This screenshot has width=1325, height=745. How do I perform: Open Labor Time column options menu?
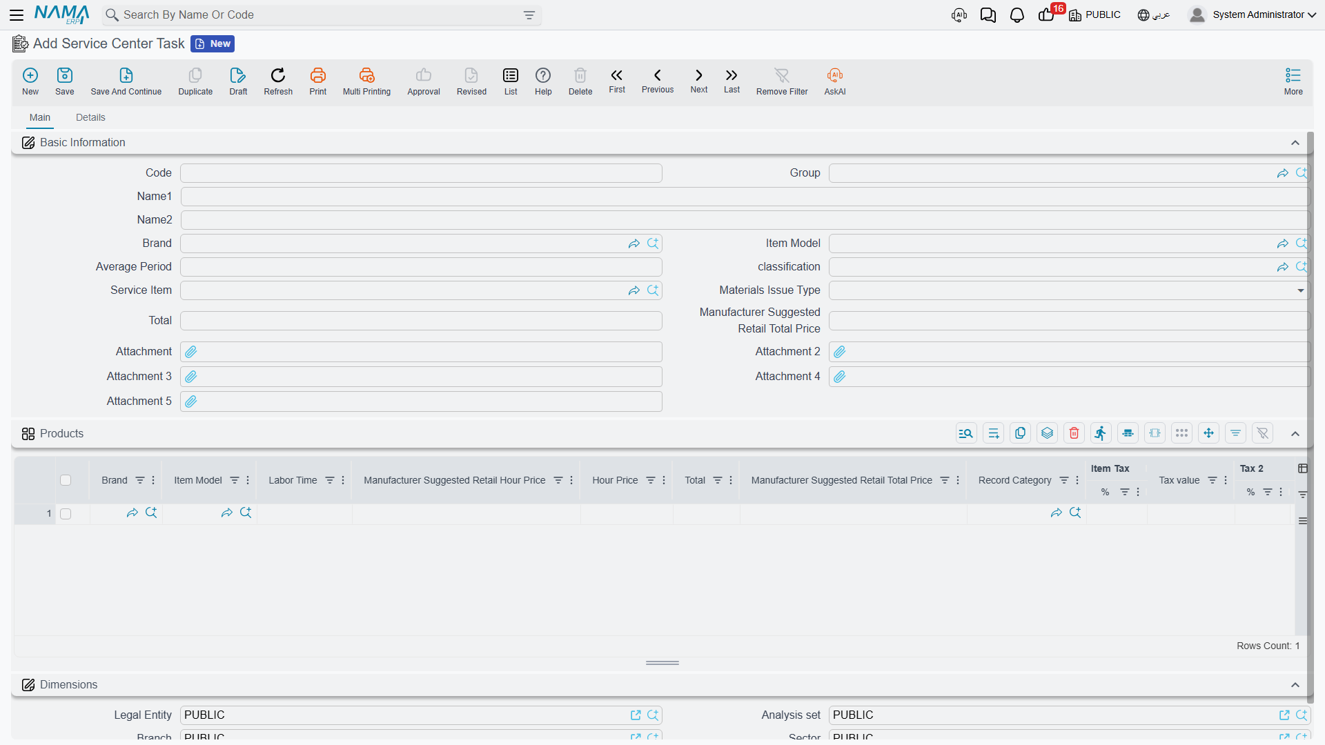[x=343, y=480]
